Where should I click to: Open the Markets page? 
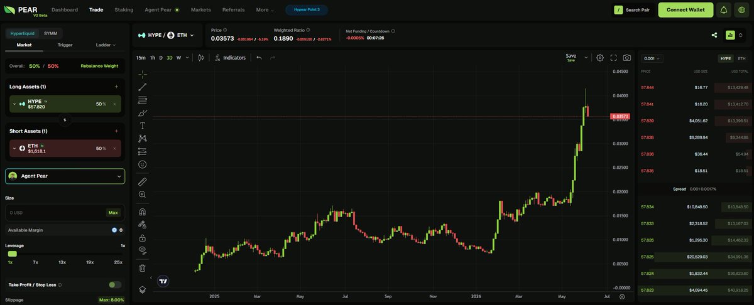(x=201, y=10)
